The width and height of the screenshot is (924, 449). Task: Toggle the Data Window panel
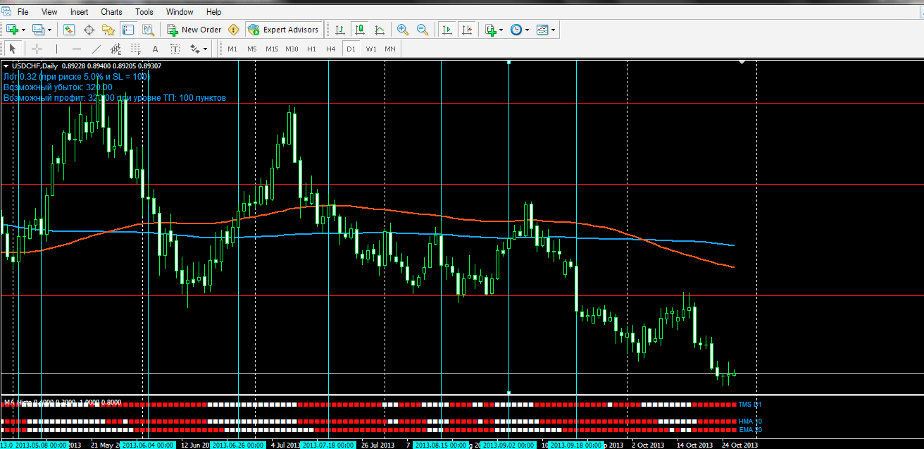click(x=89, y=30)
